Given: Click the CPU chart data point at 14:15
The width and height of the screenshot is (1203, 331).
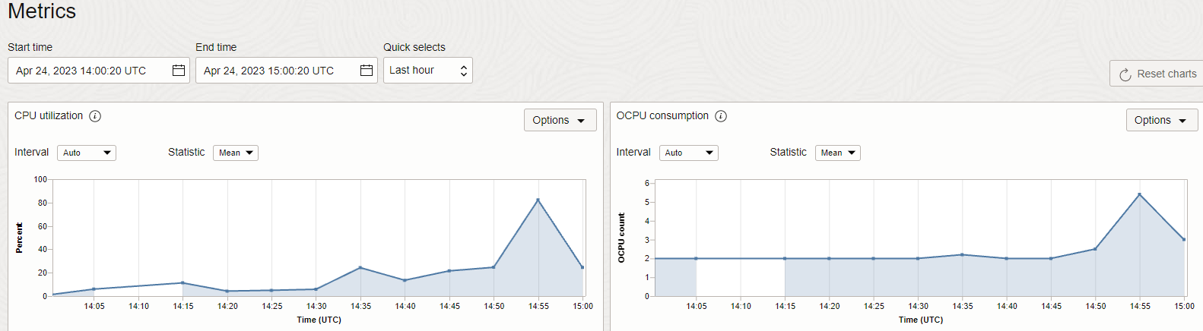Looking at the screenshot, I should point(183,283).
